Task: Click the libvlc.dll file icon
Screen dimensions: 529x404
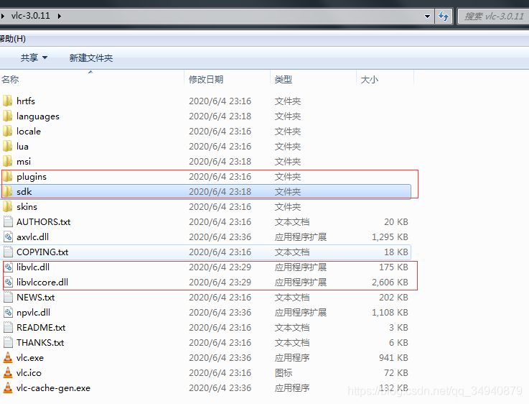Action: tap(8, 267)
